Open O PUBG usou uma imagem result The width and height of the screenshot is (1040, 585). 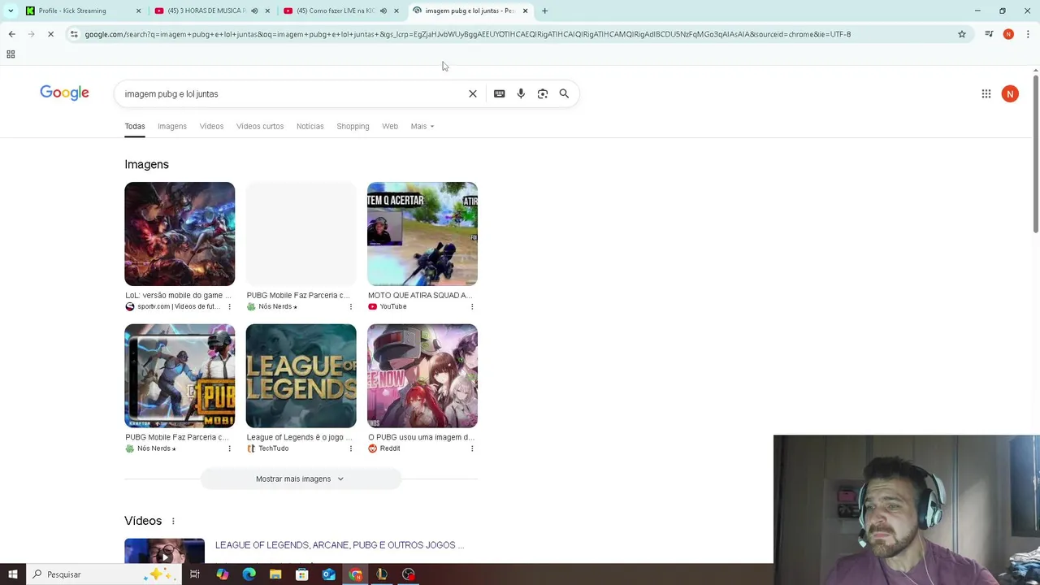click(x=421, y=437)
